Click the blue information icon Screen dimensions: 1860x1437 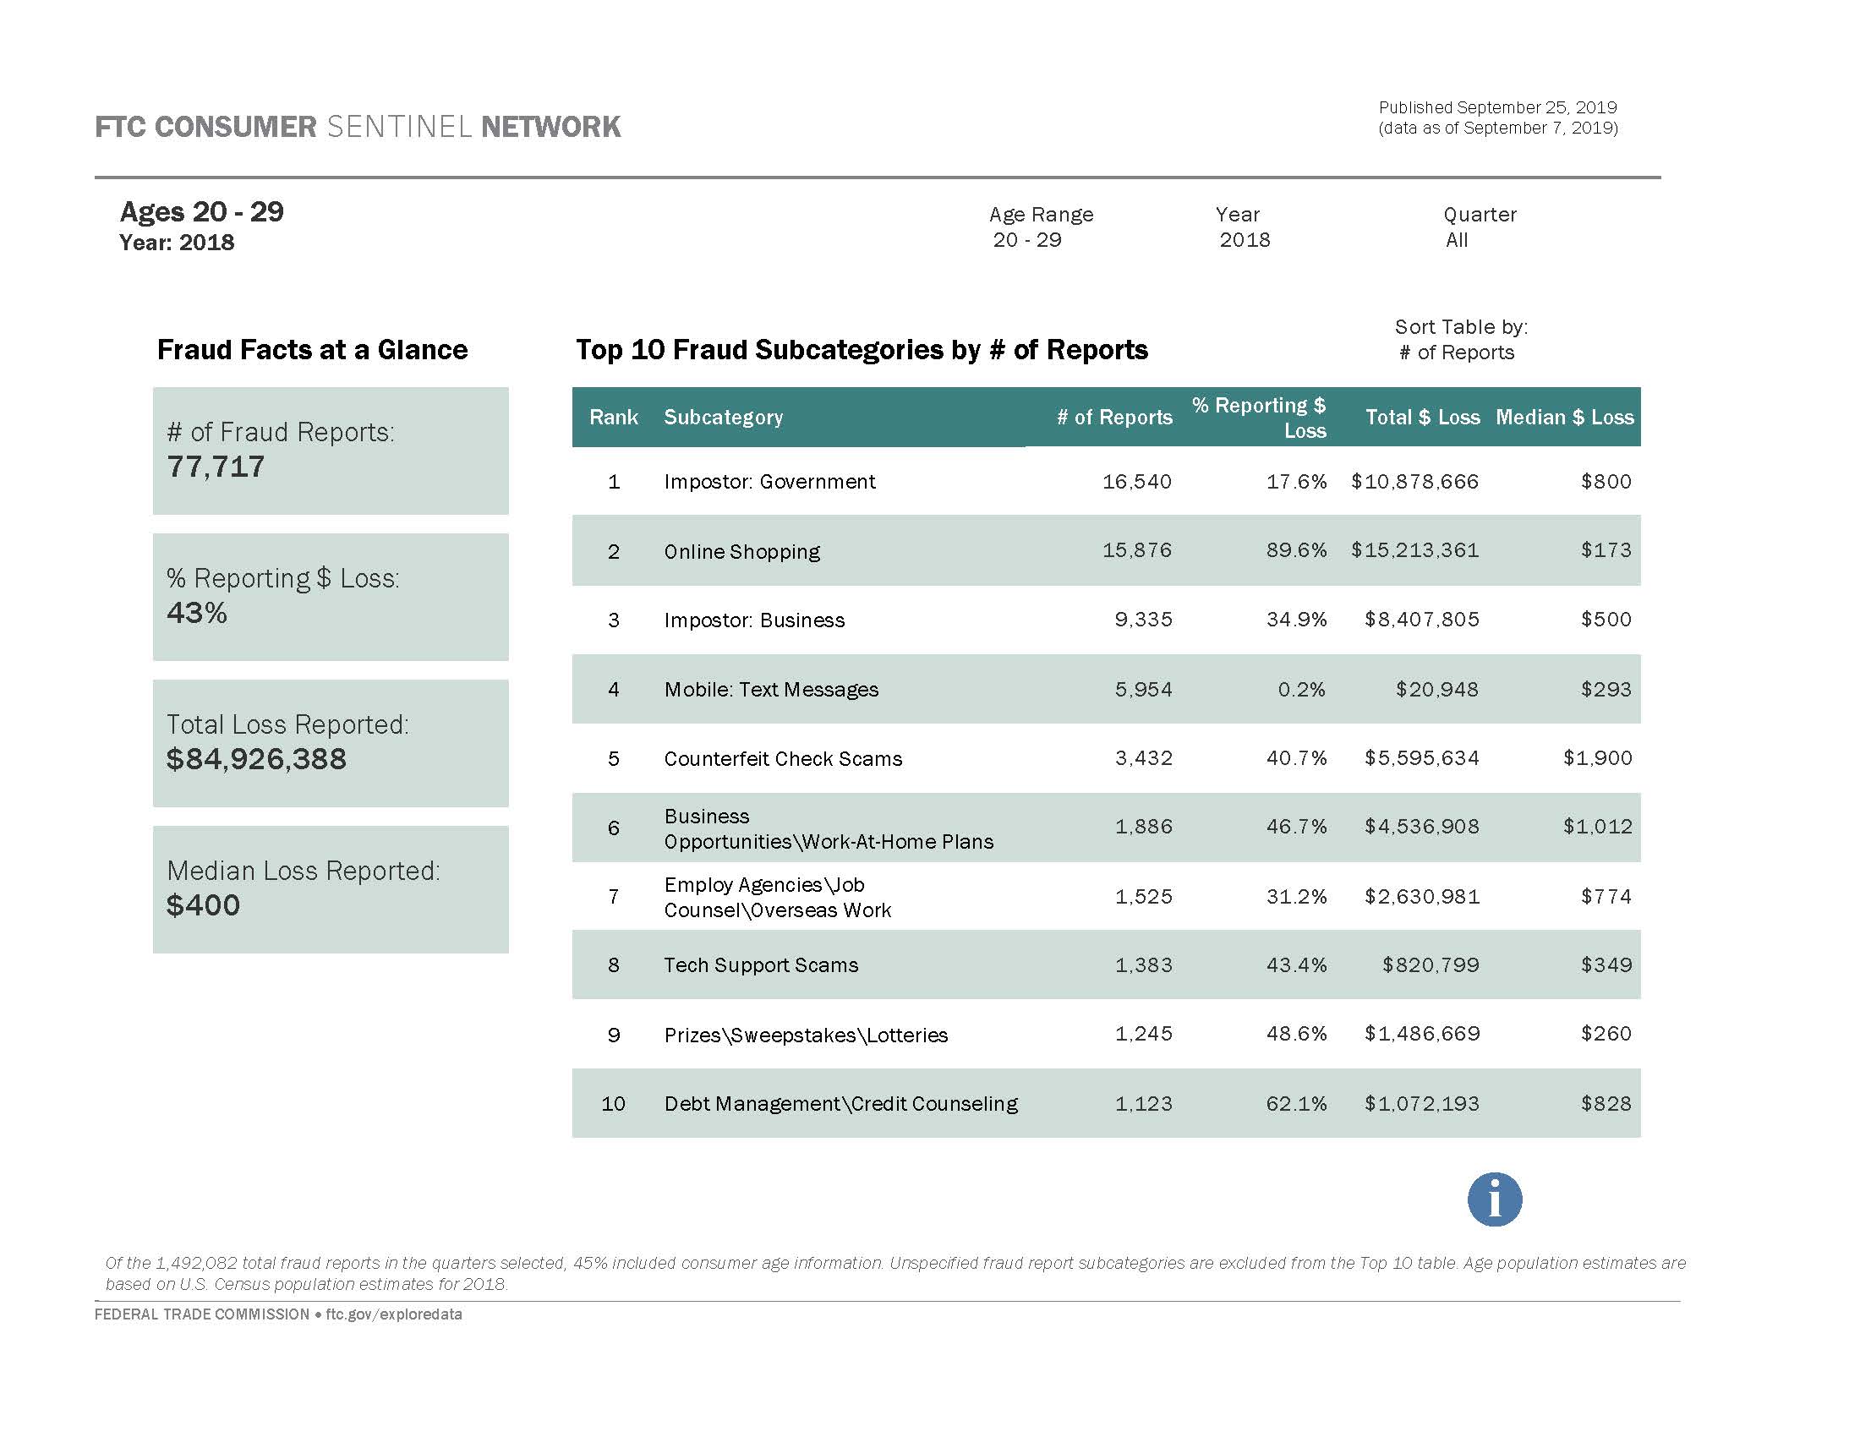pos(1495,1199)
